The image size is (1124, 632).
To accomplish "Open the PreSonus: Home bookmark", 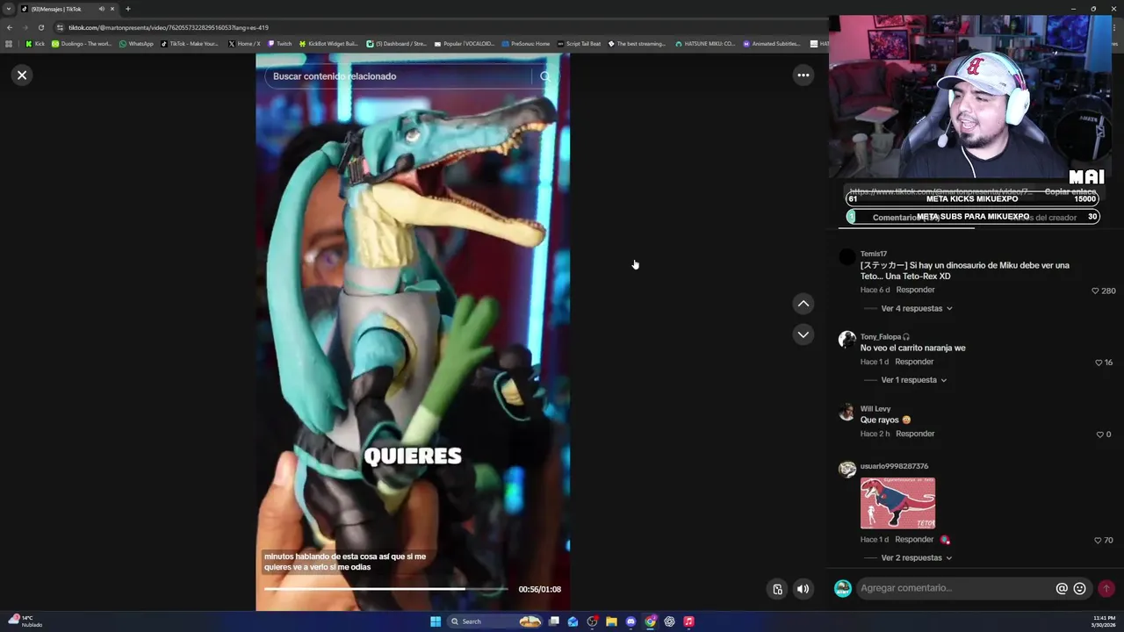I will 525,44.
